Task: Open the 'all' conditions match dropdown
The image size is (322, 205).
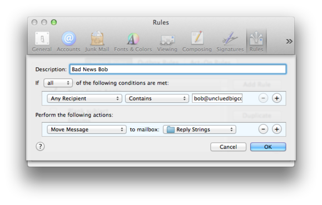Action: tap(58, 83)
